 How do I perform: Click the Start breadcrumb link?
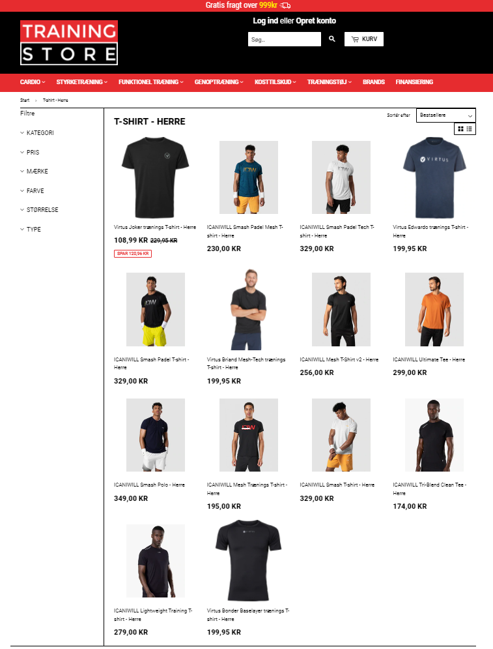pyautogui.click(x=25, y=100)
